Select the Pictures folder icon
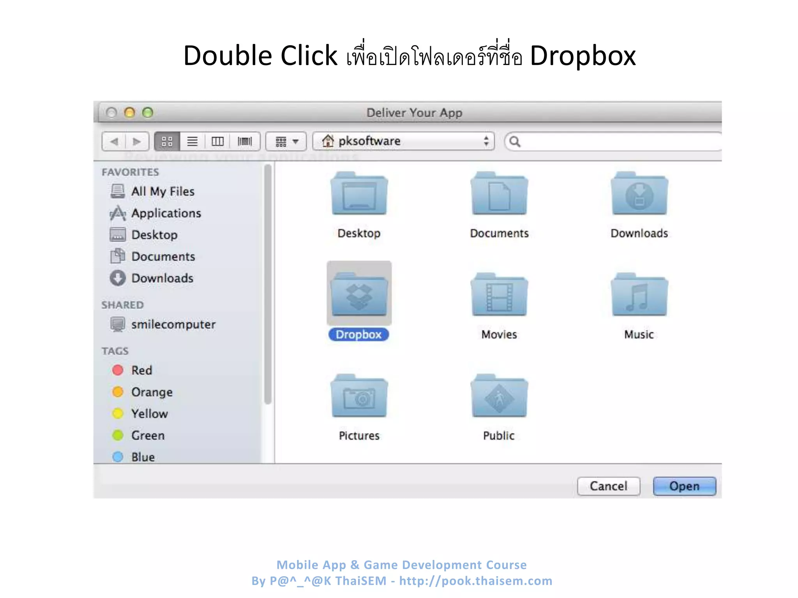This screenshot has width=798, height=598. [x=359, y=396]
